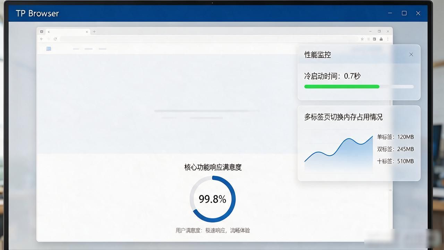
Task: Close the TP Browser window
Action: point(418,13)
